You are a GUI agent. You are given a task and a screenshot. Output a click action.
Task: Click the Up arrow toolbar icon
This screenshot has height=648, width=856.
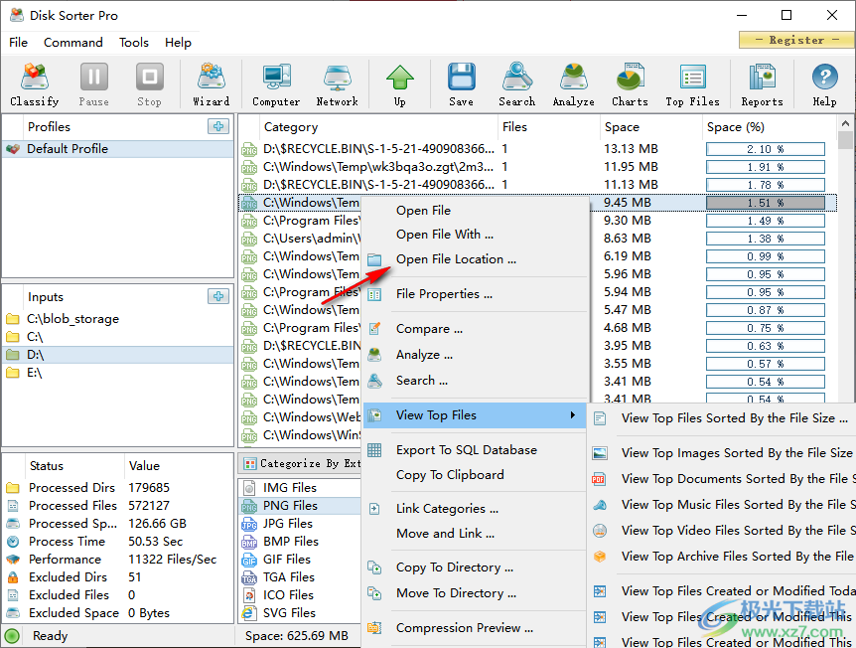(x=399, y=83)
